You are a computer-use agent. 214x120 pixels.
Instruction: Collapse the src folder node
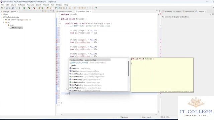(x=4, y=22)
